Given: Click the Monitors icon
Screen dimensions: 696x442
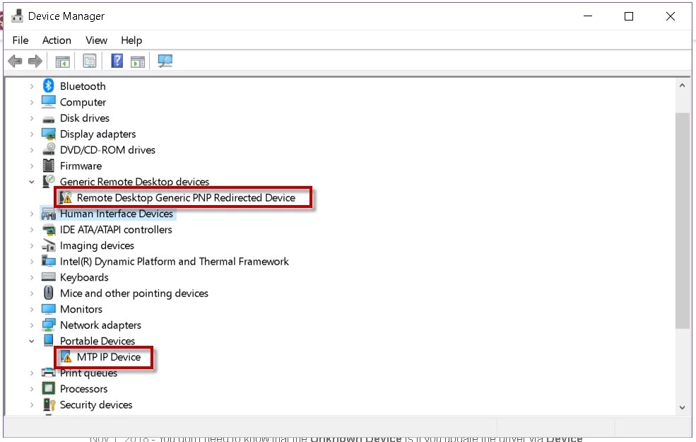Looking at the screenshot, I should (48, 309).
